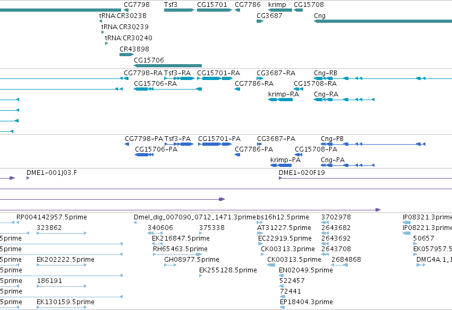This screenshot has width=452, height=310.
Task: Select the CG15701 gene glyph
Action: (x=215, y=10)
